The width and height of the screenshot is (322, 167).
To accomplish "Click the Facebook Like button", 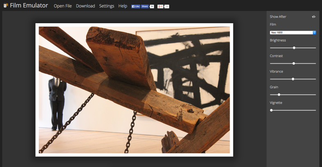I will click(135, 7).
